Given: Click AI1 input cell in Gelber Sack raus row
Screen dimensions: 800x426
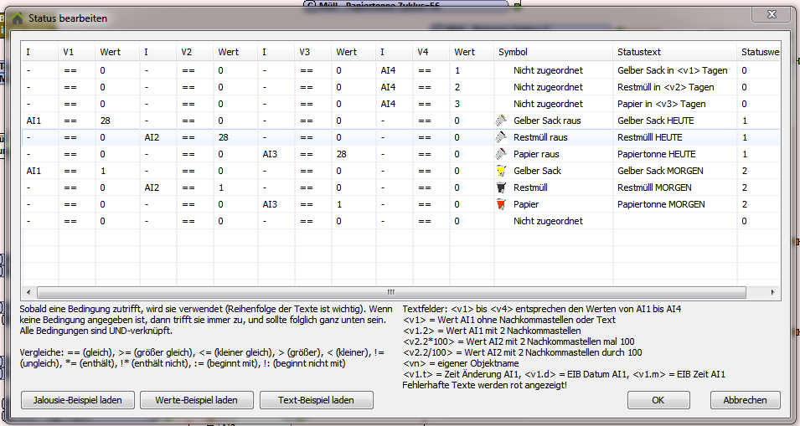Looking at the screenshot, I should click(x=40, y=121).
